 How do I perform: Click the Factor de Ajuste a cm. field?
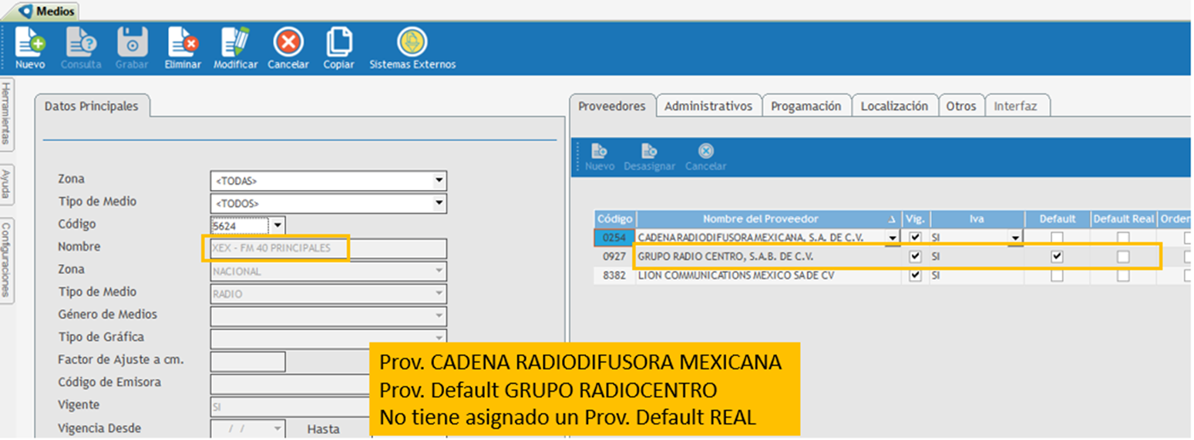coord(247,361)
